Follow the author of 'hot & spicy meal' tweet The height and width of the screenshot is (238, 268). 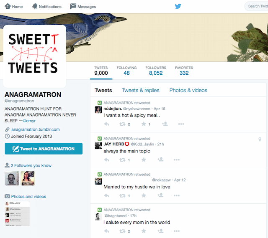pyautogui.click(x=165, y=124)
